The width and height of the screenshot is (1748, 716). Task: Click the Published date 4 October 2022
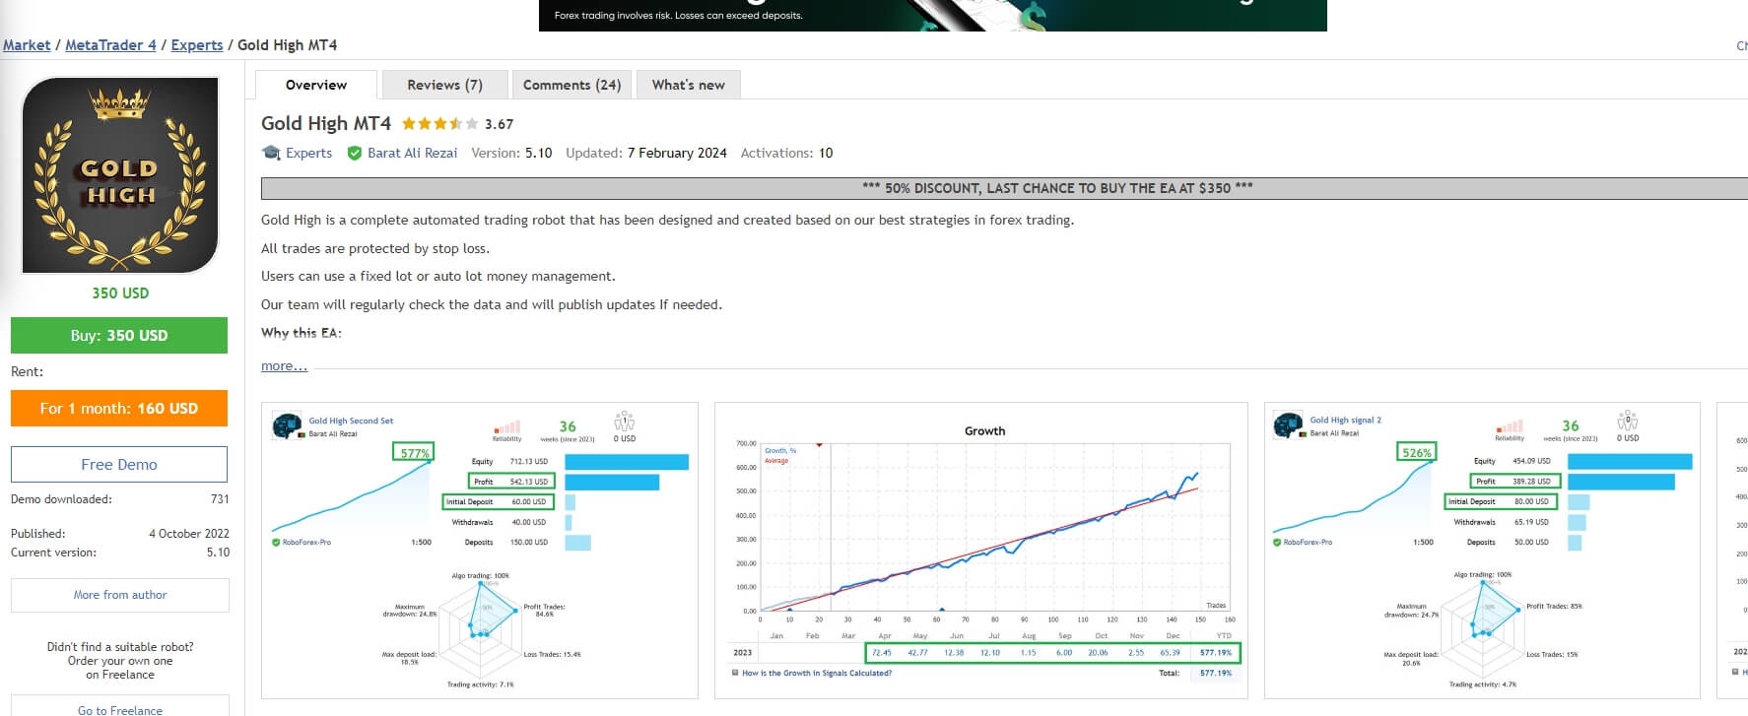(189, 534)
